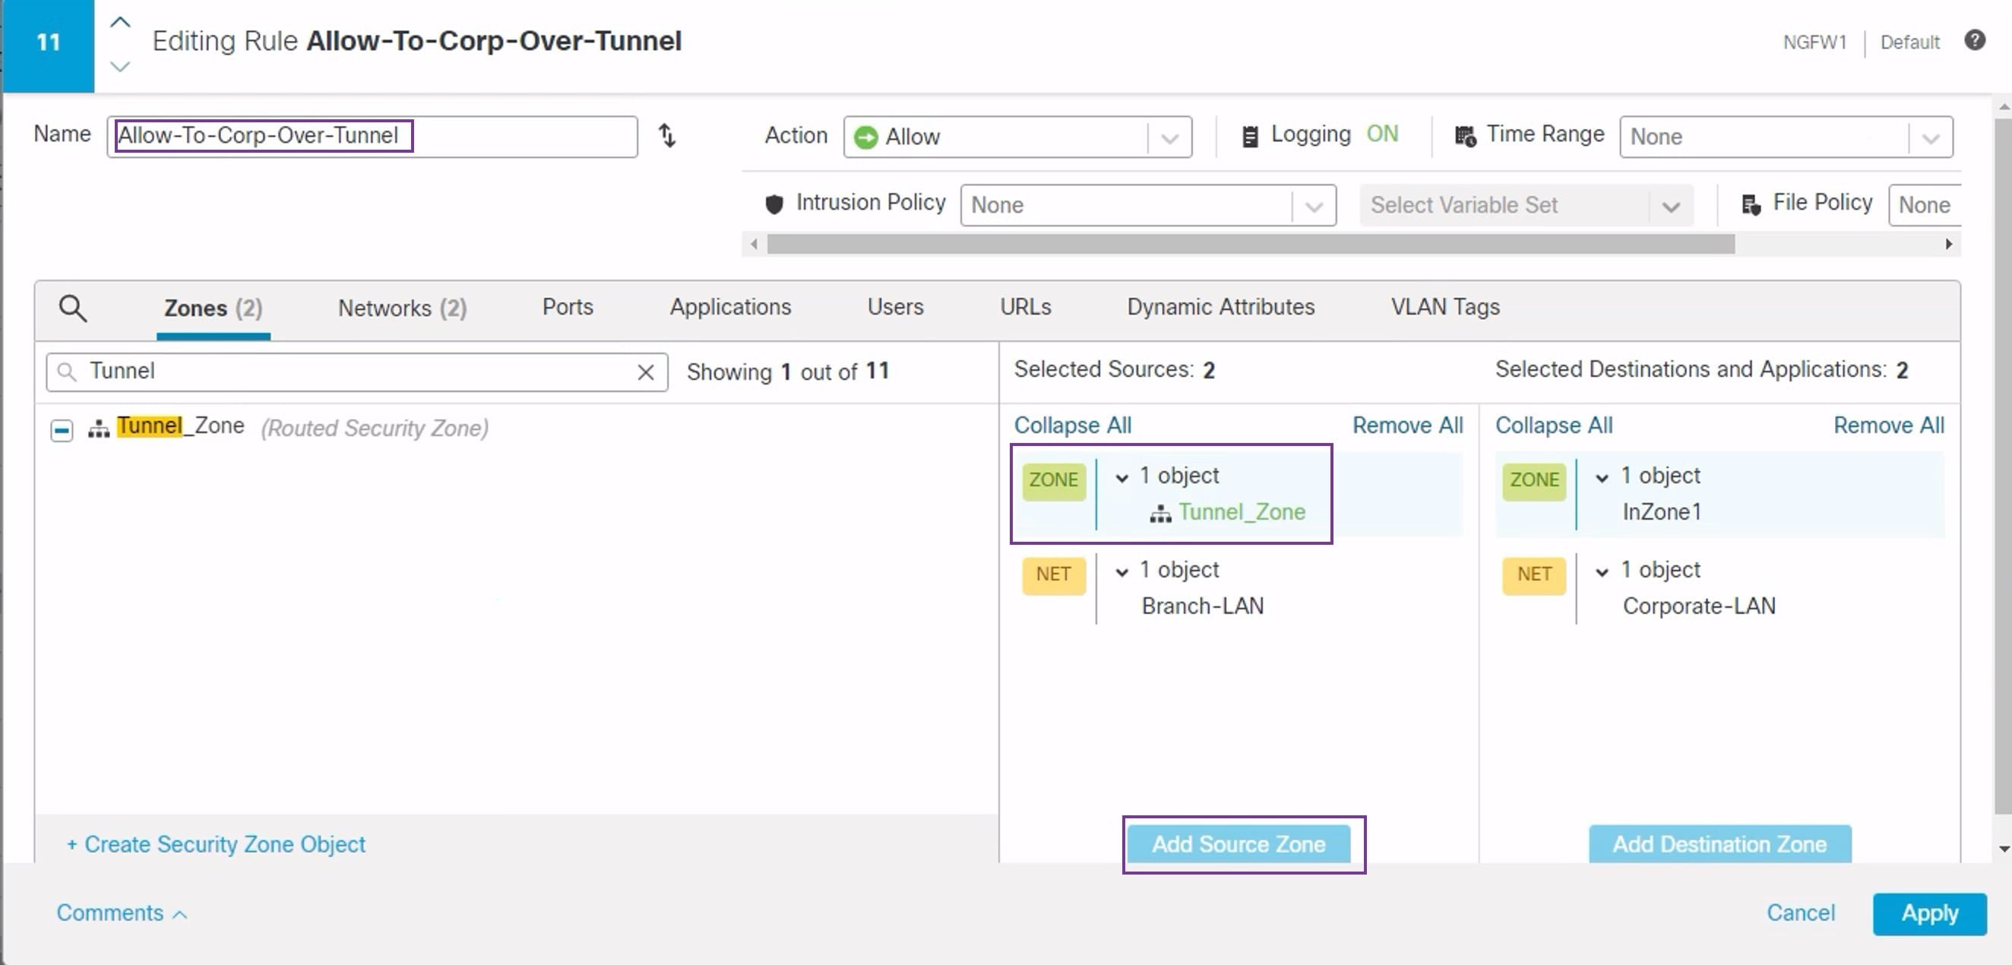The width and height of the screenshot is (2012, 965).
Task: Click the sort arrows icon next to the Name field
Action: 667,136
